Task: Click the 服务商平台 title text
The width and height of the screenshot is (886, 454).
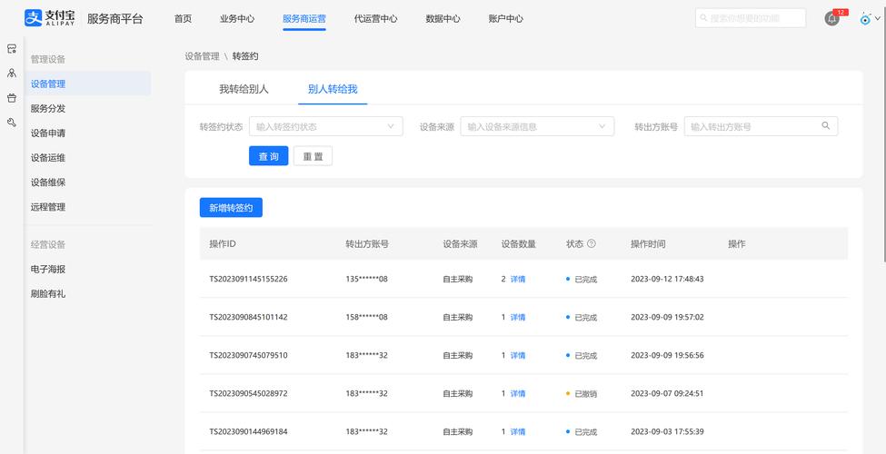Action: click(x=115, y=19)
